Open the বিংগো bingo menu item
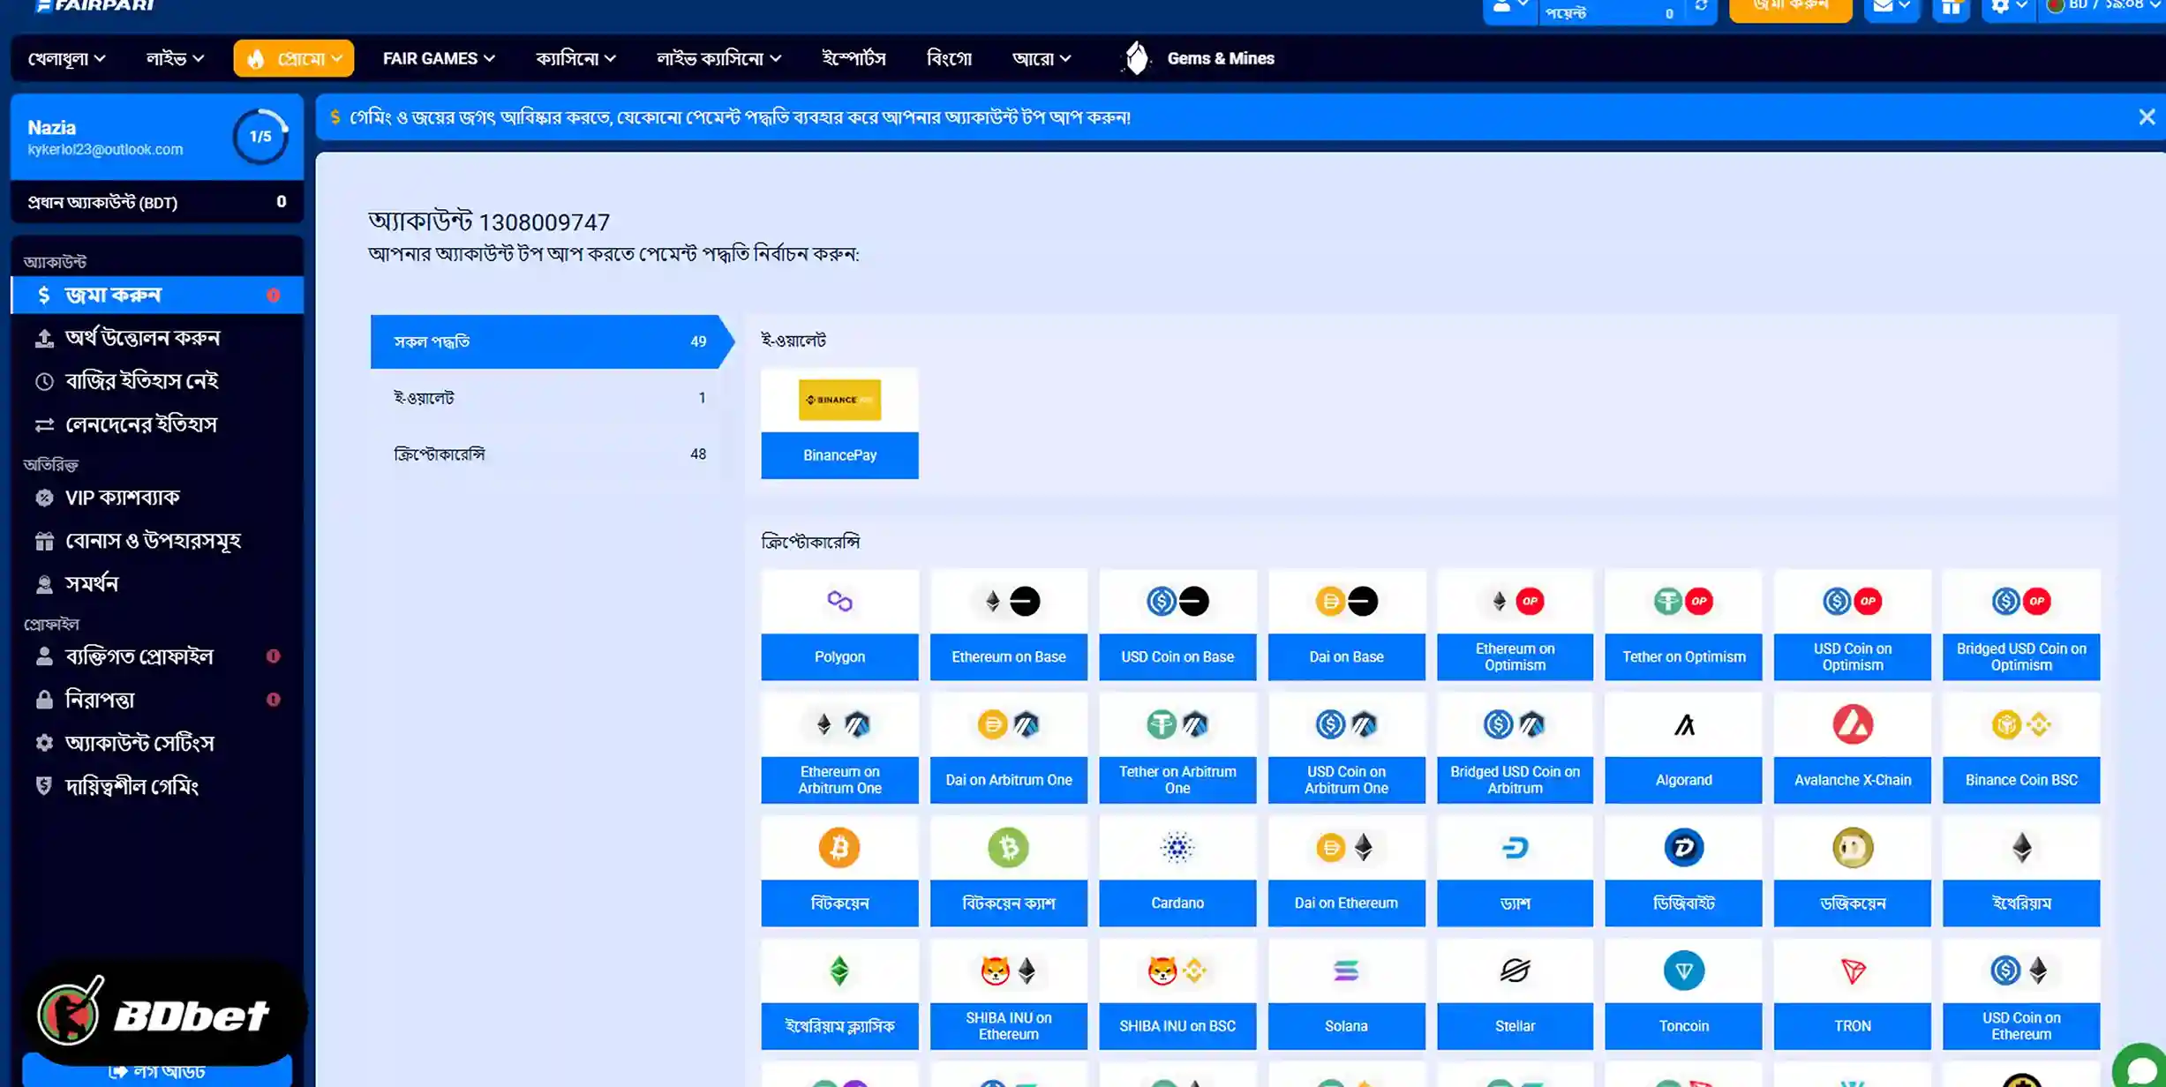Screen dimensions: 2166x1087 click(949, 58)
